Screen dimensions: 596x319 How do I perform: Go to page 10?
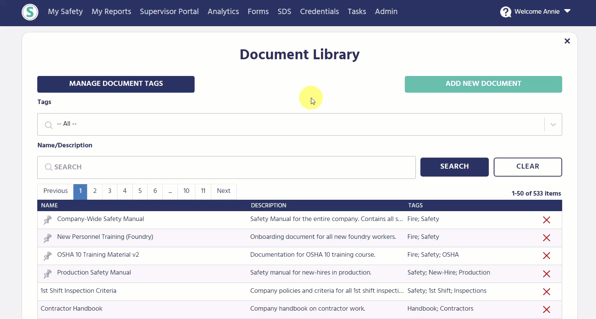click(x=186, y=191)
